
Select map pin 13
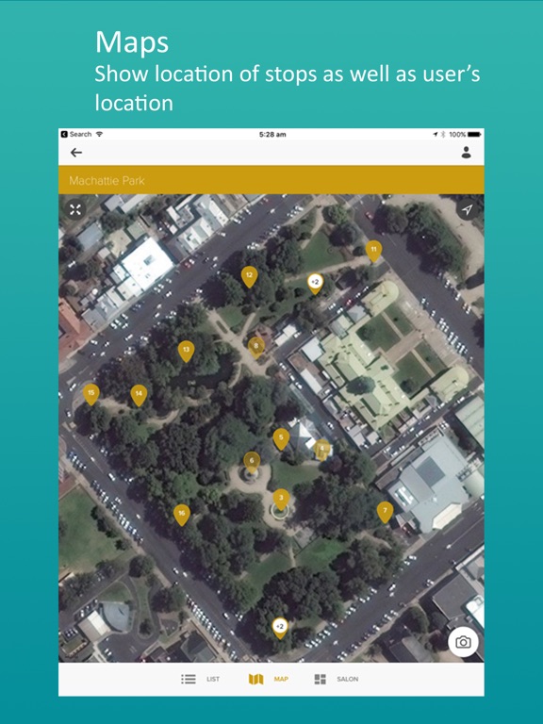tap(186, 351)
